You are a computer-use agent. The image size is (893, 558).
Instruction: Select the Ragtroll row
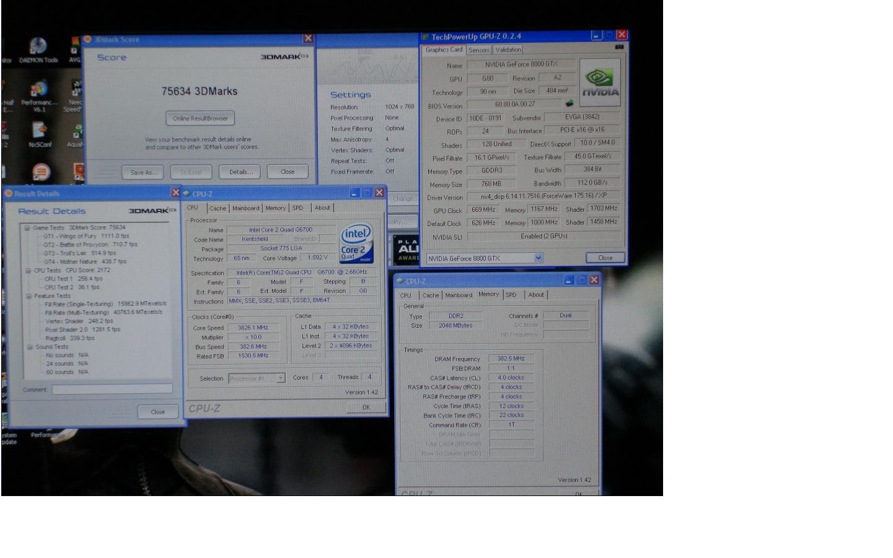pyautogui.click(x=70, y=338)
